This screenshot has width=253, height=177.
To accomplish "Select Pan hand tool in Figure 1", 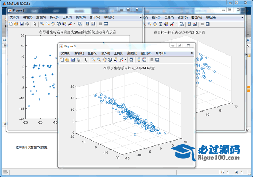I will 53,24.
